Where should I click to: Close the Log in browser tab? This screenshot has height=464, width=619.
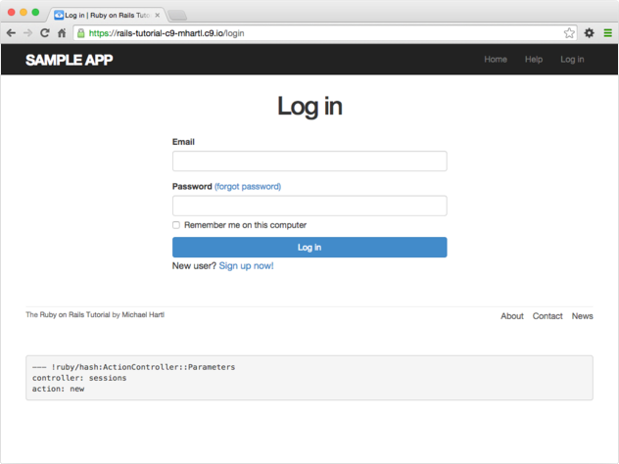click(x=158, y=15)
